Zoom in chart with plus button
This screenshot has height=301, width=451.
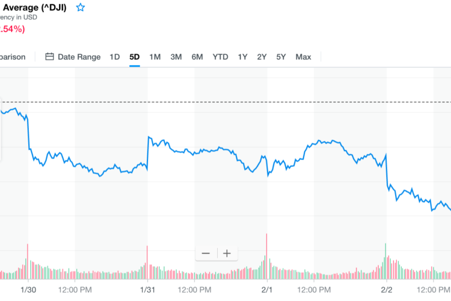[227, 253]
